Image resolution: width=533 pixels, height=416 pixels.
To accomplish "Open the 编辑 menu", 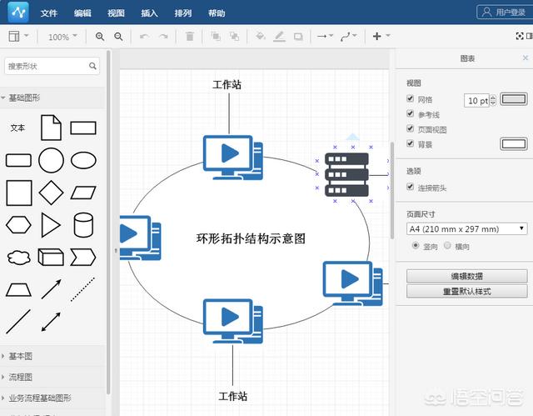I will [82, 13].
